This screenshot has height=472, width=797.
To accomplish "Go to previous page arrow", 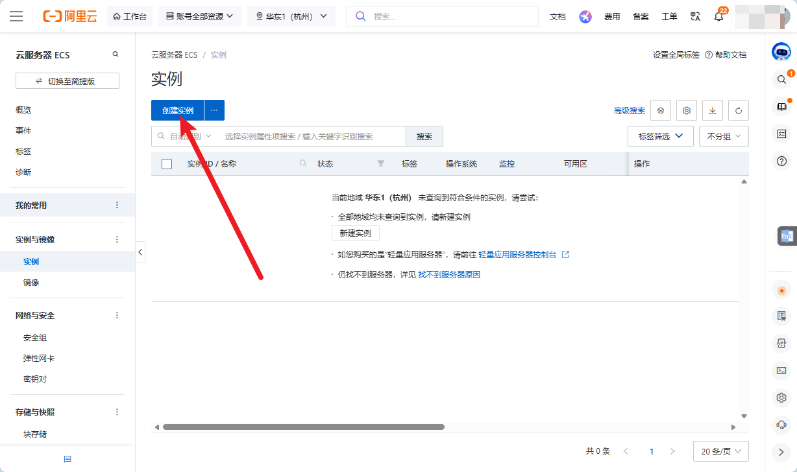I will pos(626,451).
